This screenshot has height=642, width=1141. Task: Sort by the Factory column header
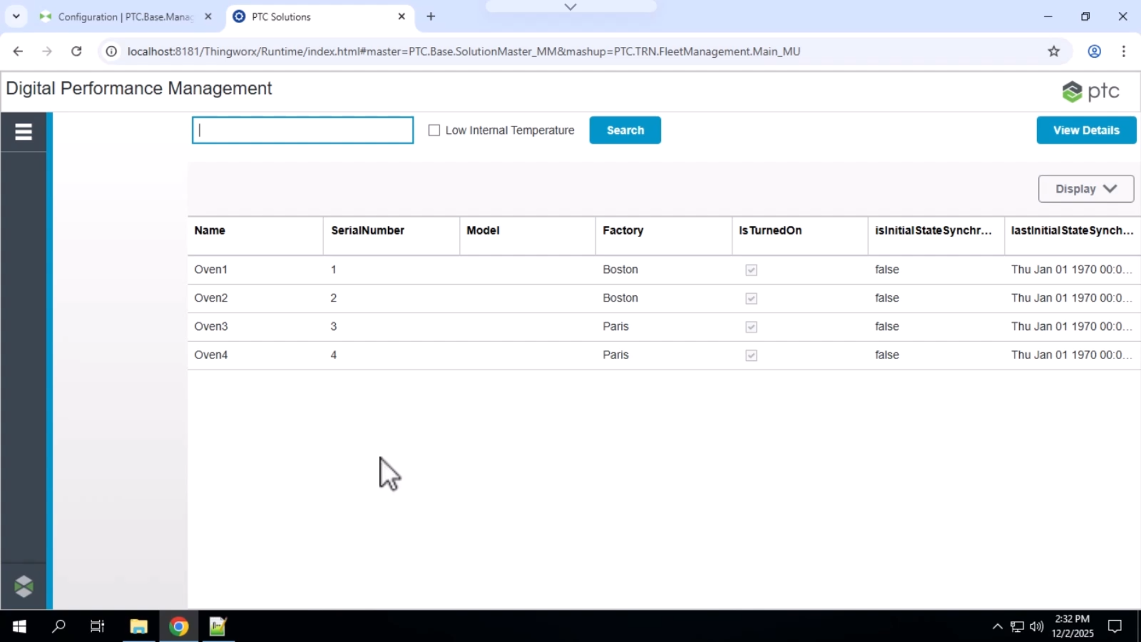[x=623, y=231]
